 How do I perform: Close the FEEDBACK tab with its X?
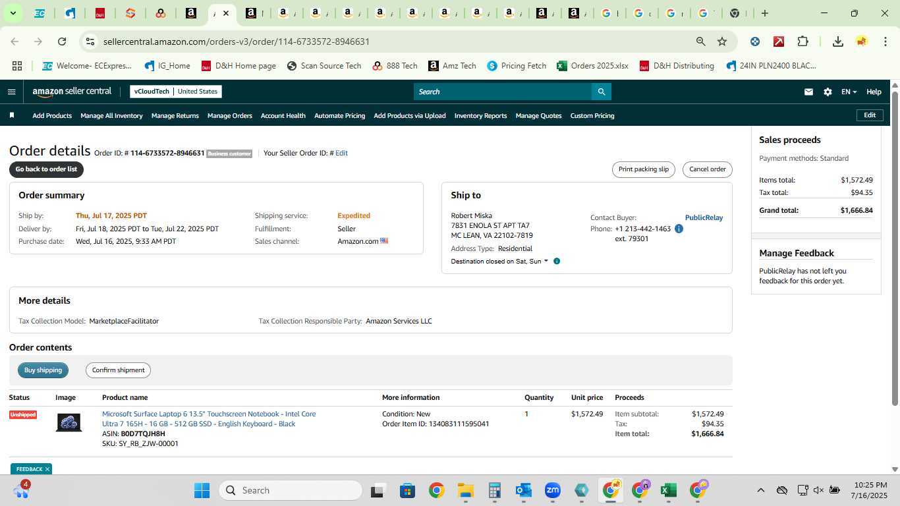click(47, 469)
